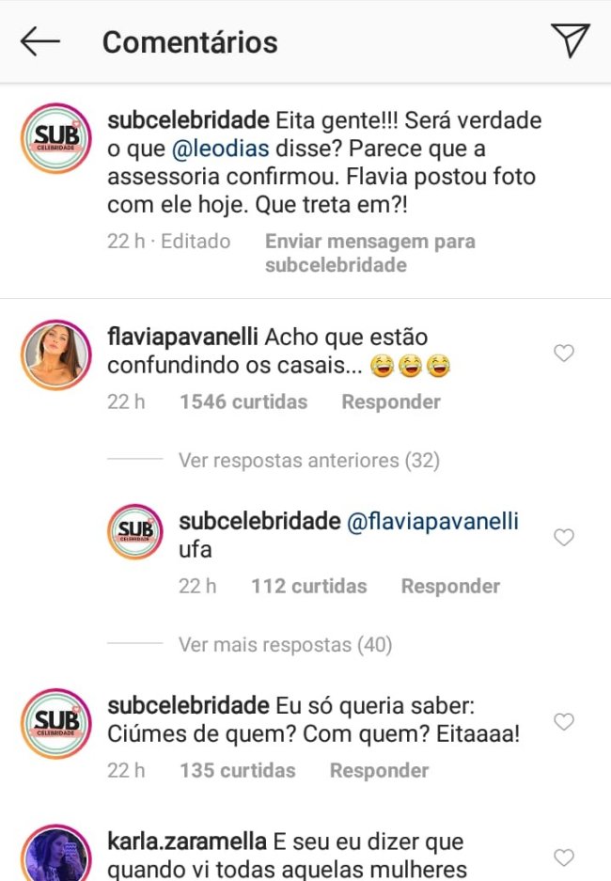Expand 'Ver mais respostas (40)'

click(x=285, y=644)
